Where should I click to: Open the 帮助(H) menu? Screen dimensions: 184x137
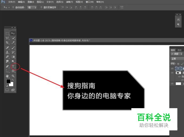point(100,2)
